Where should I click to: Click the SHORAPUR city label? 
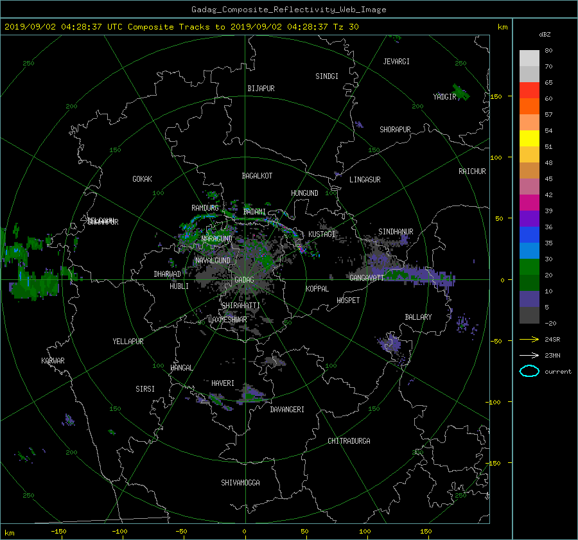click(395, 130)
